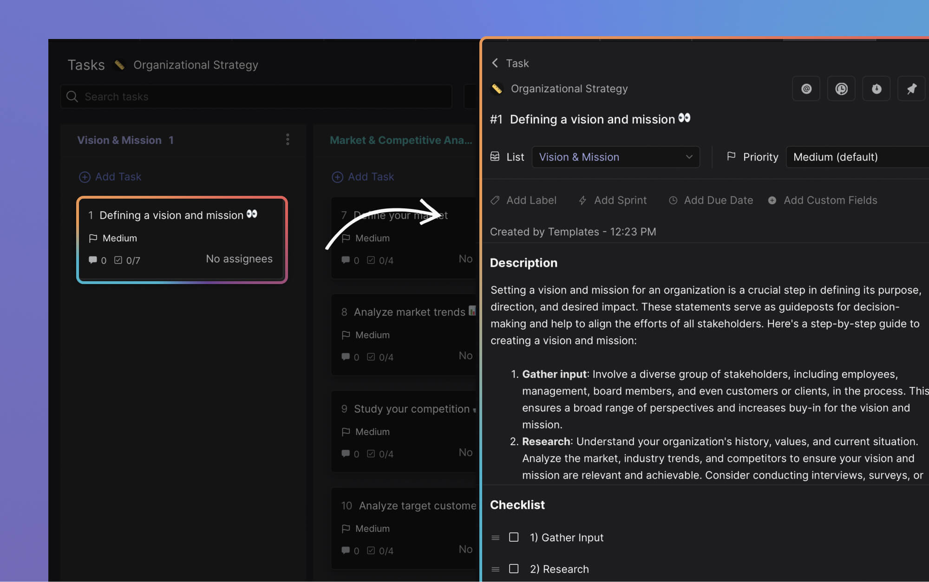This screenshot has height=582, width=929.
Task: Open the Vision & Mission list dropdown
Action: click(615, 157)
